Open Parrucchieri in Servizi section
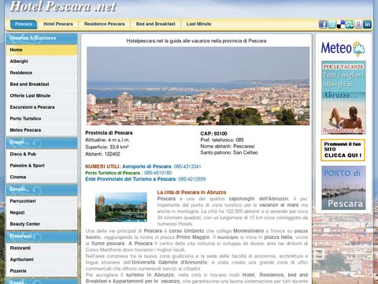Image resolution: width=378 pixels, height=284 pixels. tap(42, 201)
